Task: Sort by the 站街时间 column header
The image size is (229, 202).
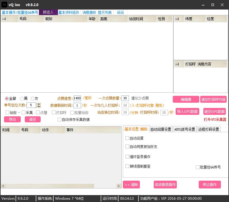Action: (x=142, y=19)
